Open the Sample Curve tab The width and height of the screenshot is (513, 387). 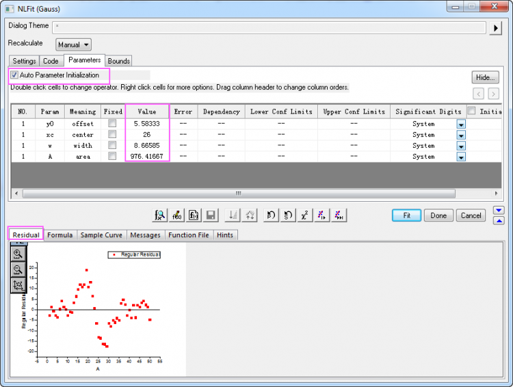pyautogui.click(x=101, y=235)
